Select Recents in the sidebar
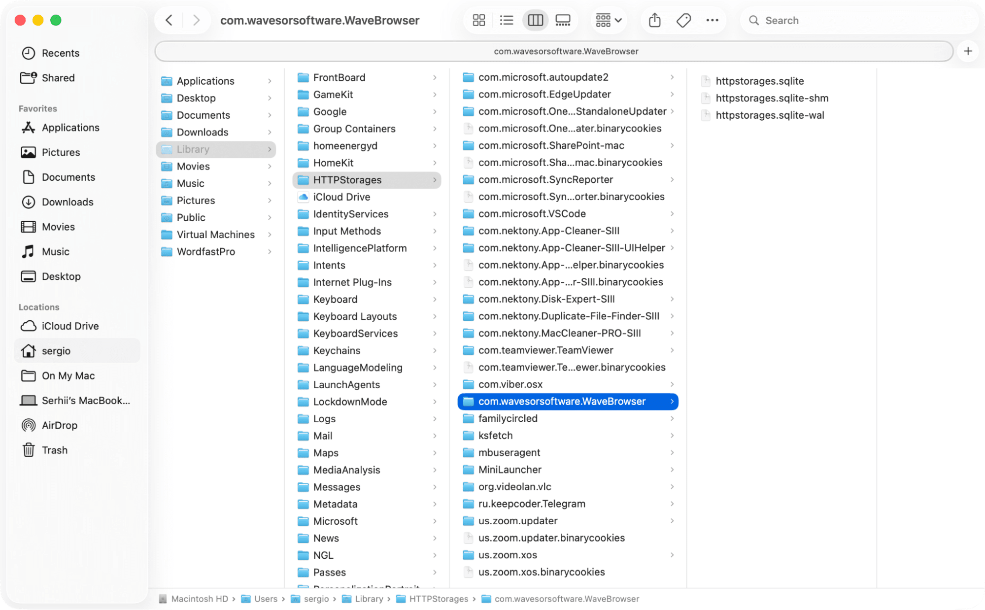 point(60,53)
